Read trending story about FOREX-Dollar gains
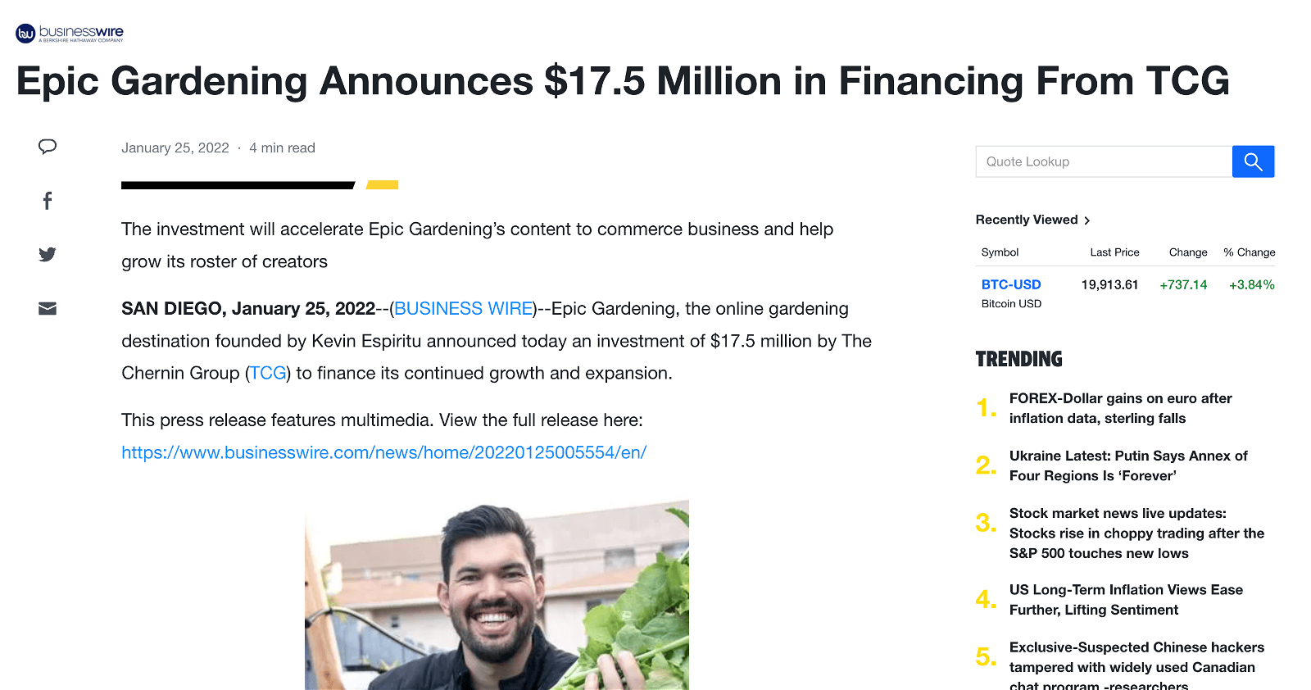 1120,408
